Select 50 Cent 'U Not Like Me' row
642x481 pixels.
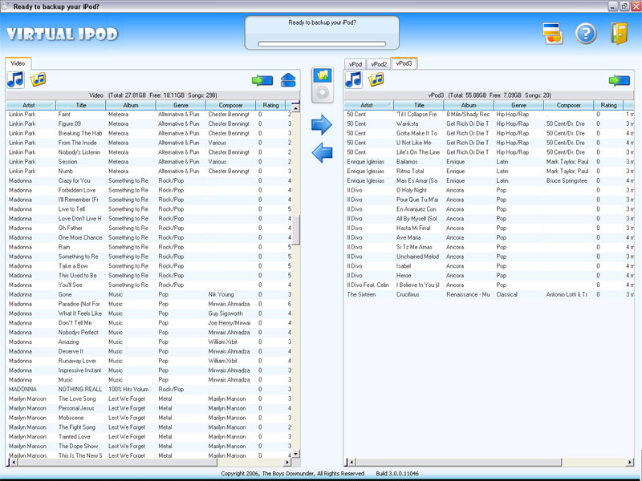pos(490,143)
